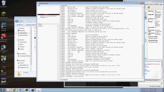The image size is (164, 92).
Task: Select Homegroup in the Explorer sidebar
Action: (23, 53)
